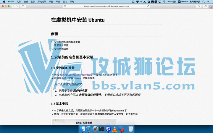Screen dimensions: 213x133
Task: Click the Reader view icon in address bar
Action: [x=65, y=6]
